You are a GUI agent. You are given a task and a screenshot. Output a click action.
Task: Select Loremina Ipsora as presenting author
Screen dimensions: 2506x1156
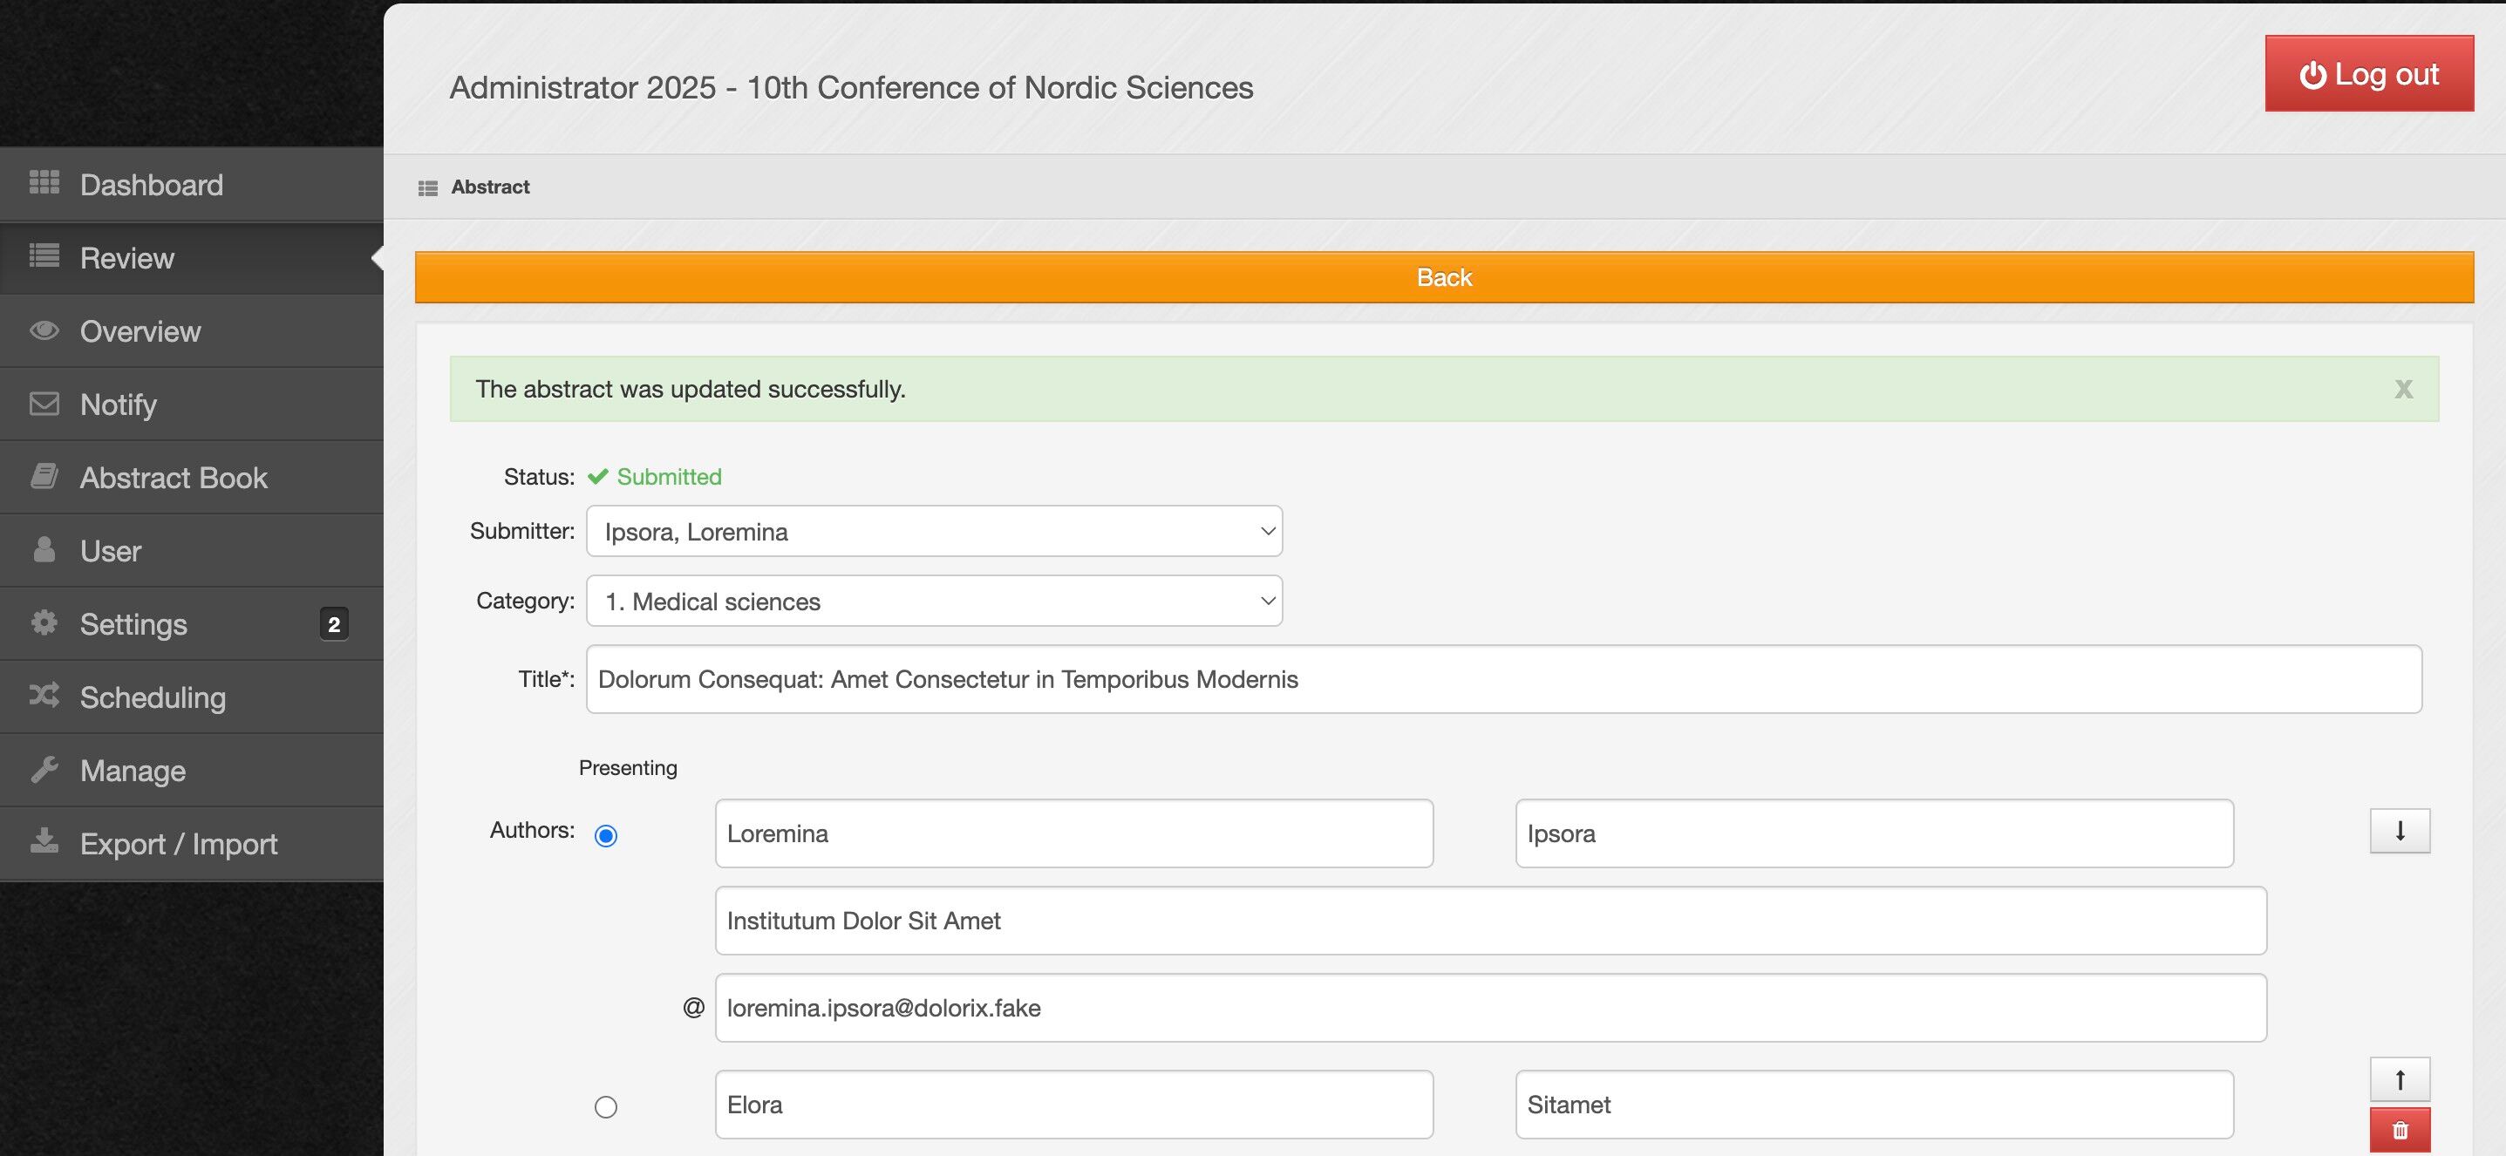point(605,835)
